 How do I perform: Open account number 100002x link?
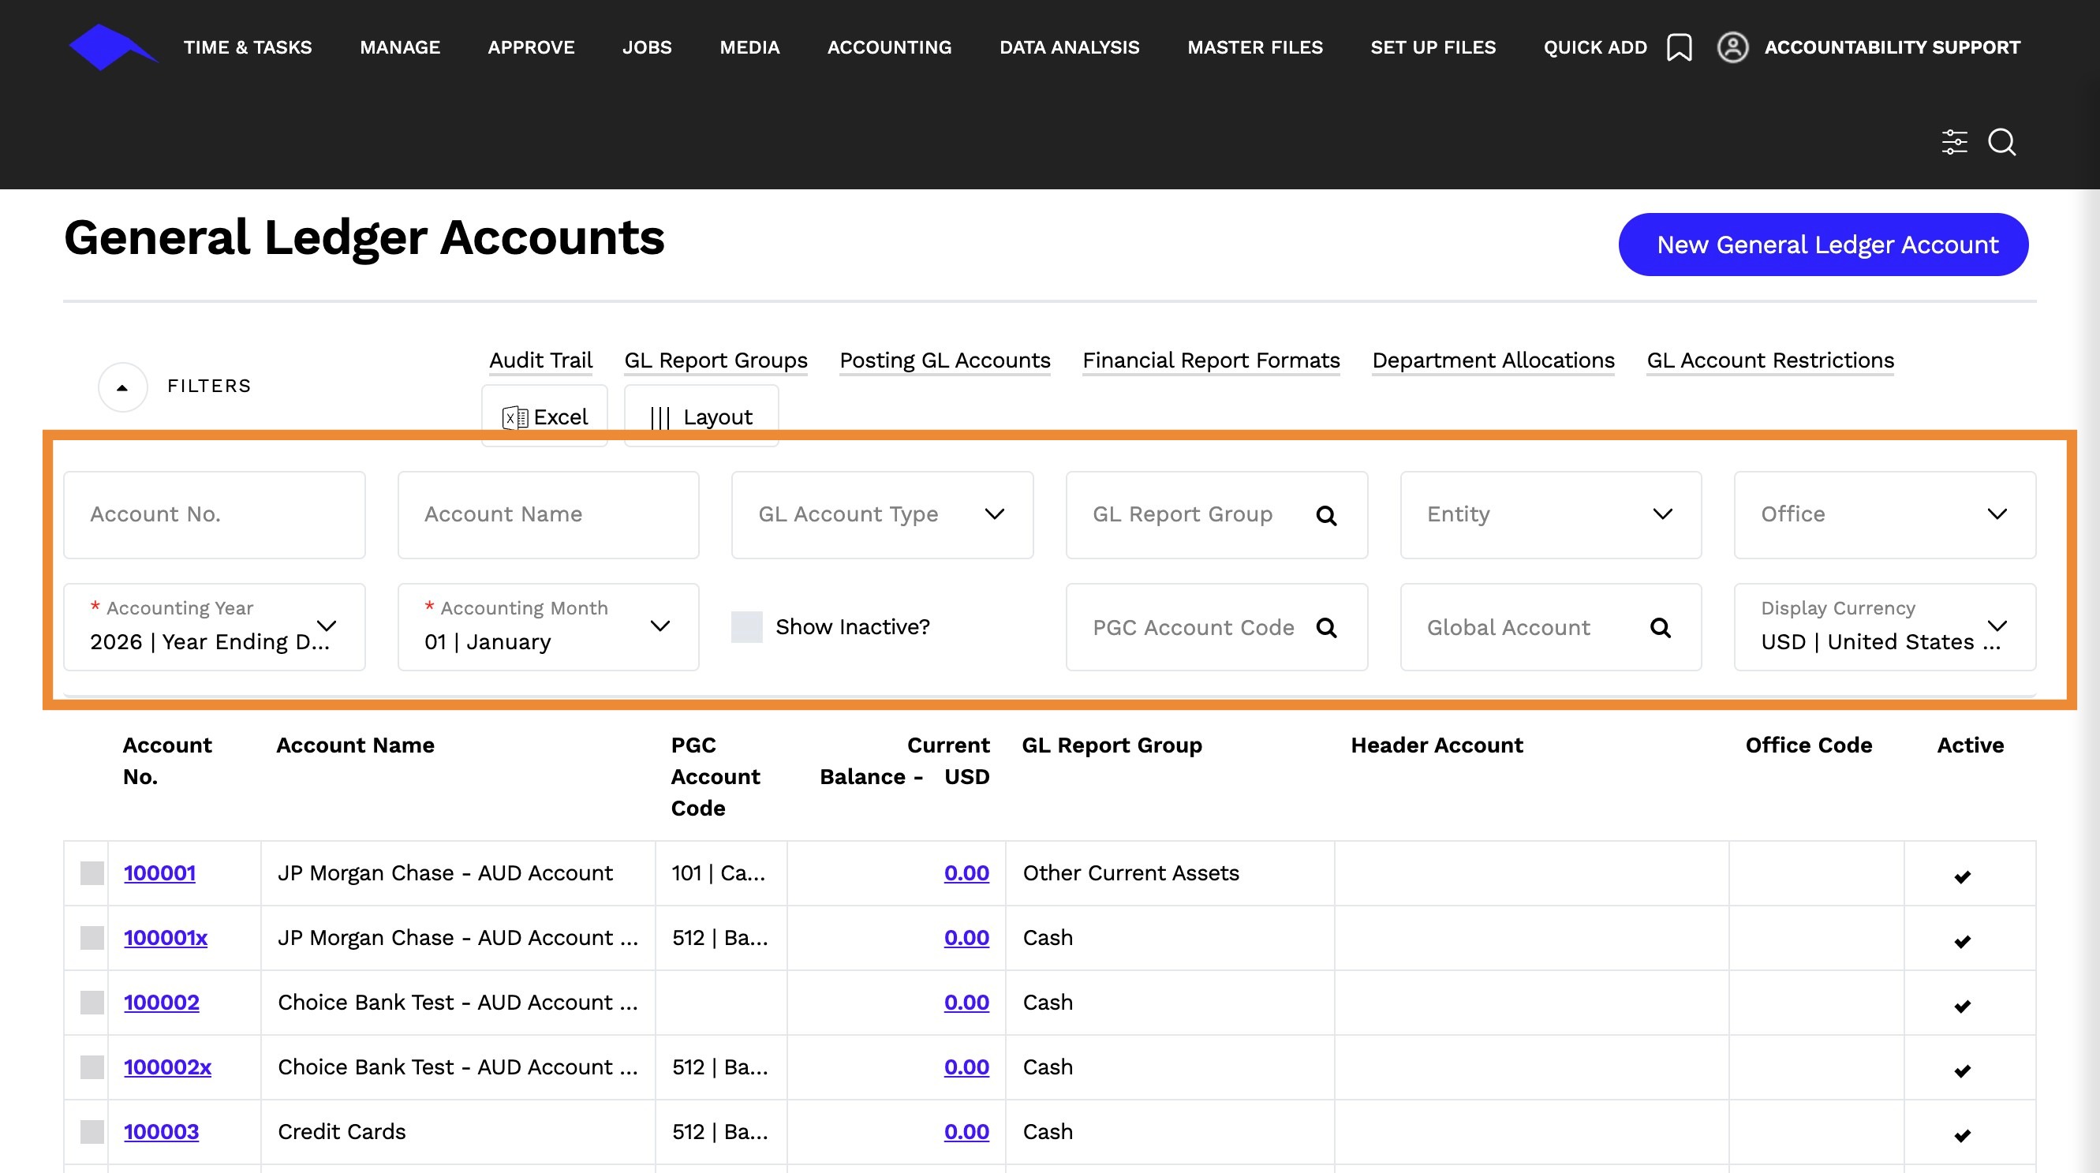(167, 1067)
